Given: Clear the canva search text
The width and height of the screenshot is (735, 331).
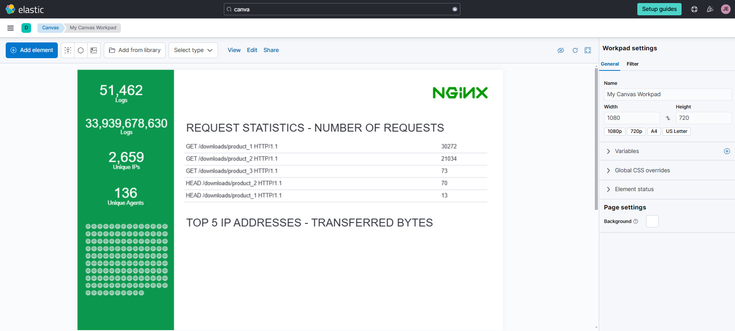Looking at the screenshot, I should click(x=455, y=9).
